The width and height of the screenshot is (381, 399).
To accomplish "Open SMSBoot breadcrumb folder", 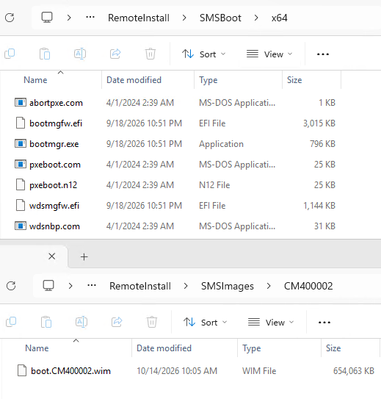I will (220, 18).
